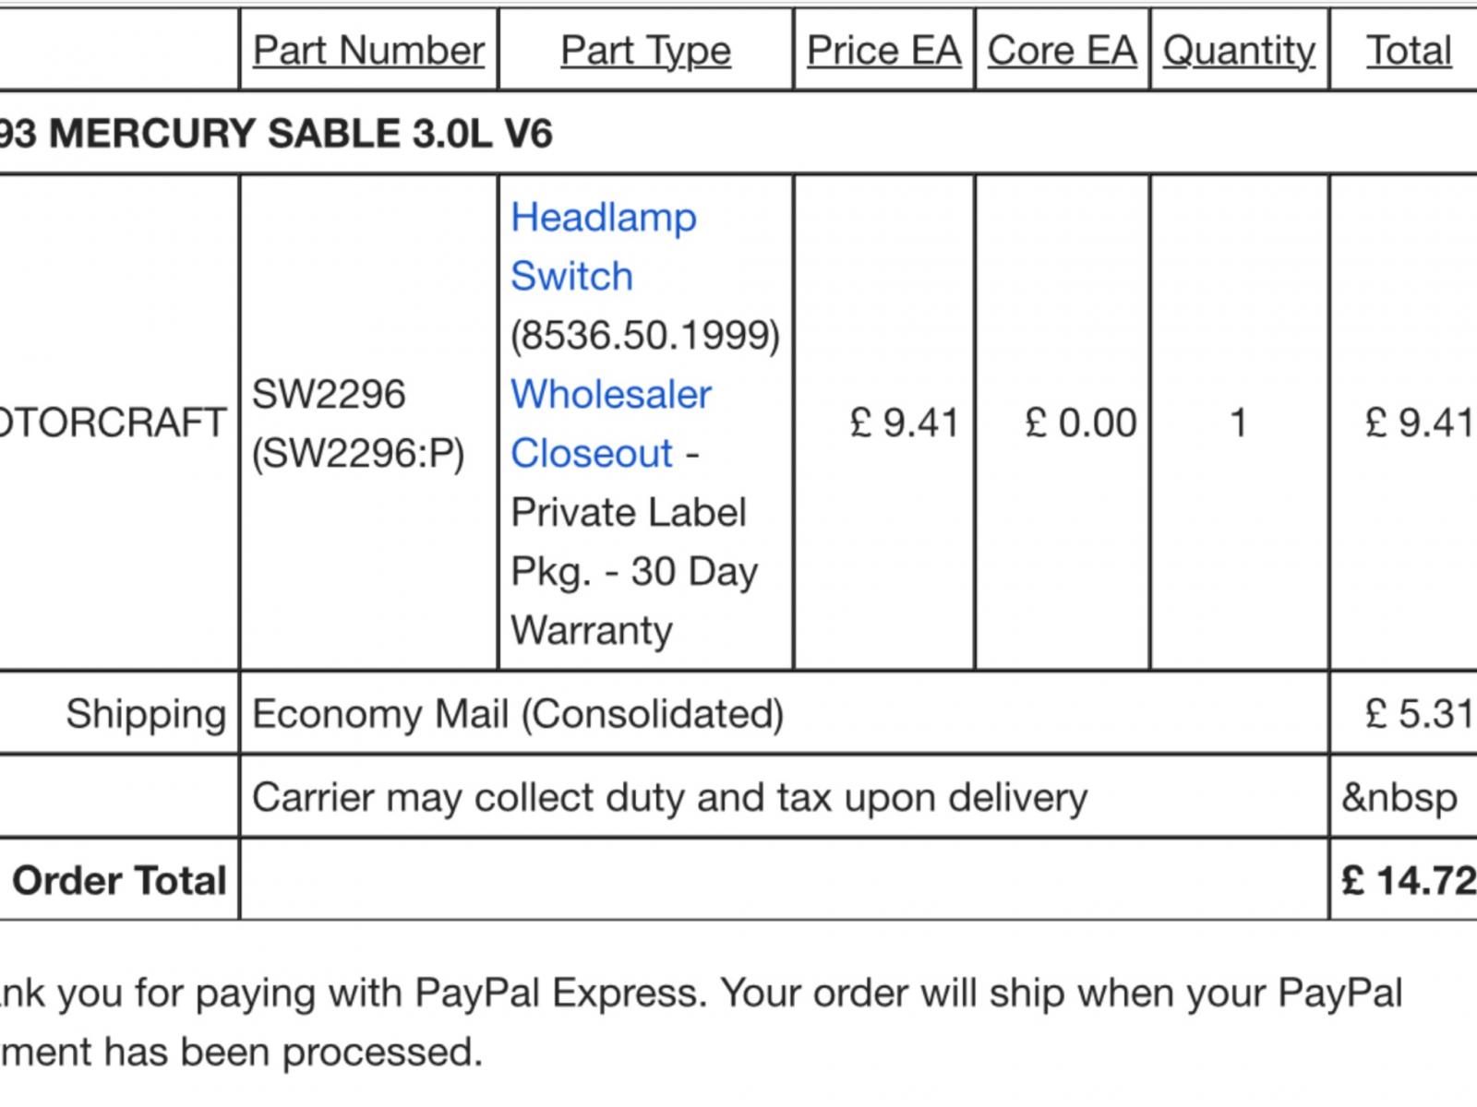Open the Headlamp Switch link
1477x1107 pixels.
(x=604, y=246)
